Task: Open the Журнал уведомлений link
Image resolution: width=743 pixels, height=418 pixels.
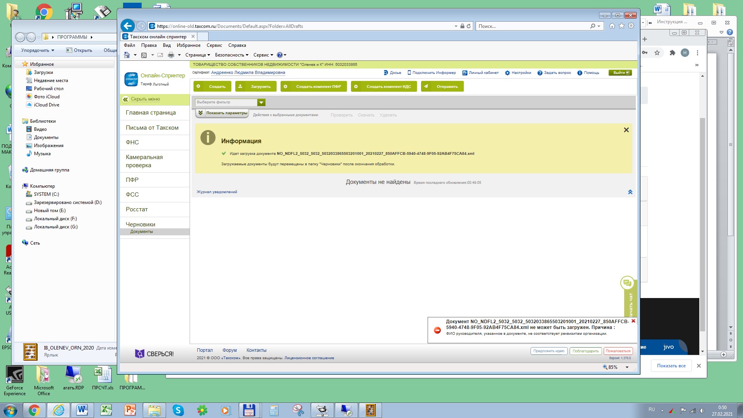Action: tap(217, 192)
